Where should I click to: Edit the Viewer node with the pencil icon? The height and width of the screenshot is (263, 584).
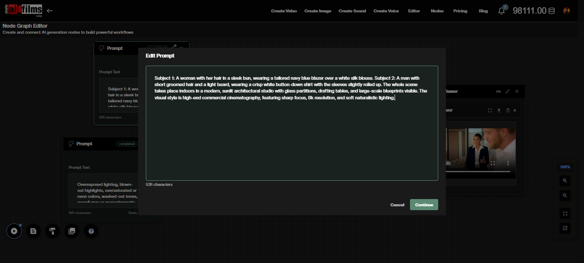(x=507, y=91)
